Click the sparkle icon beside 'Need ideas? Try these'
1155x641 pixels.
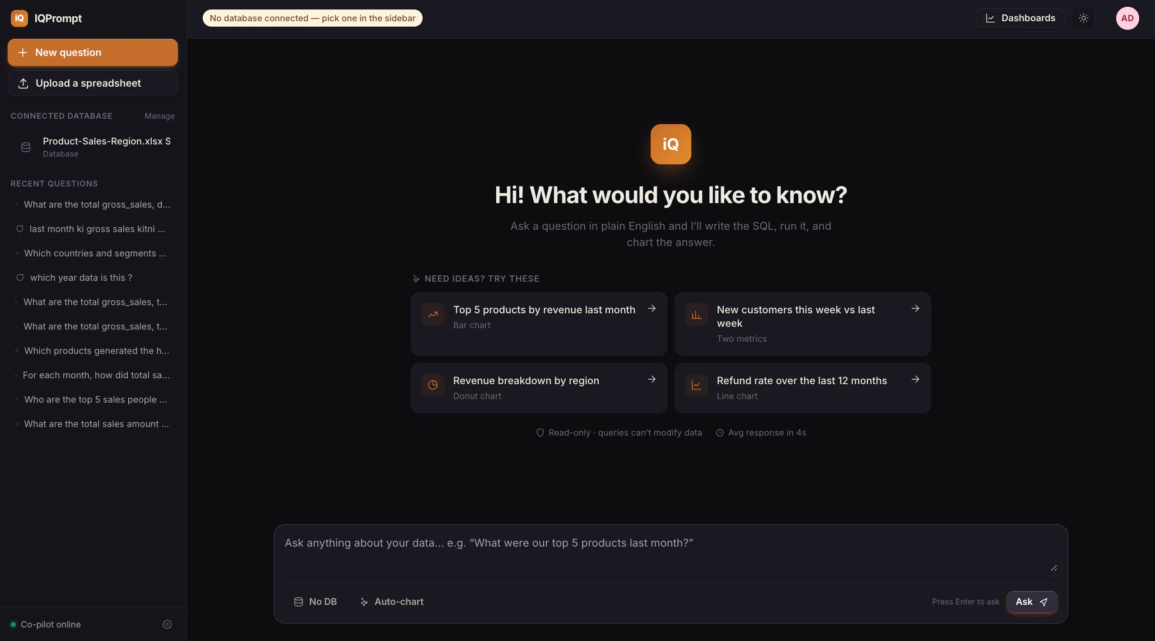(x=416, y=279)
